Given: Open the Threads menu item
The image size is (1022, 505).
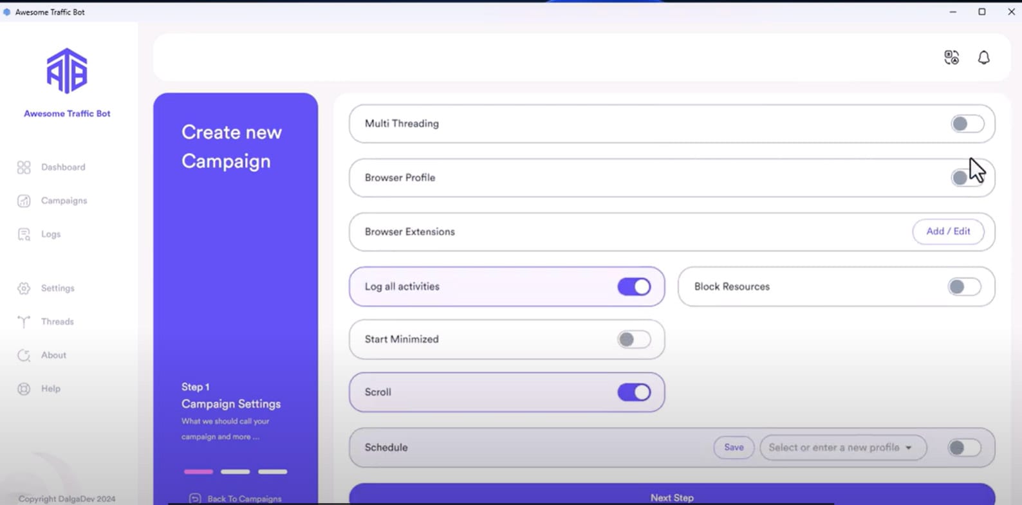Looking at the screenshot, I should (x=57, y=322).
